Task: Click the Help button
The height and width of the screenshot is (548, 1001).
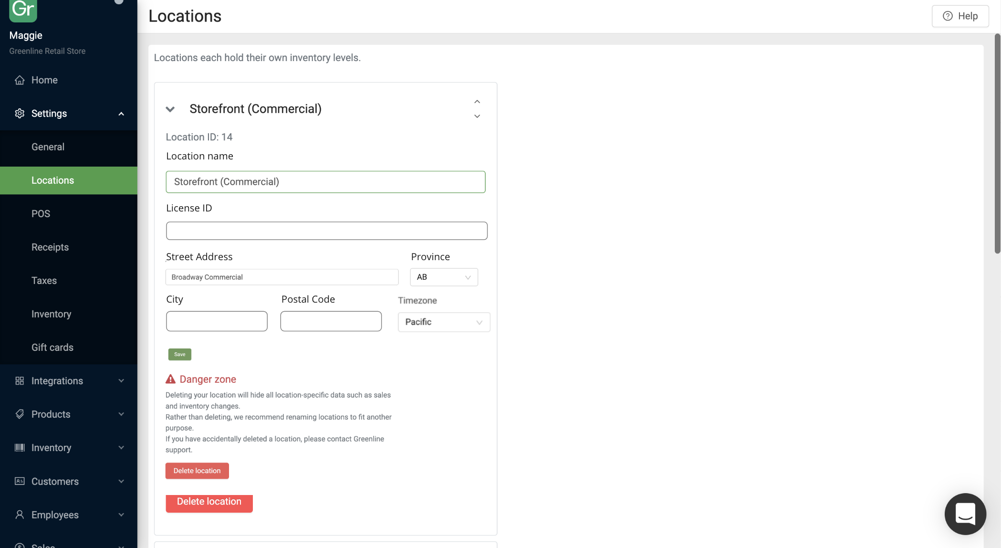Action: [x=960, y=16]
